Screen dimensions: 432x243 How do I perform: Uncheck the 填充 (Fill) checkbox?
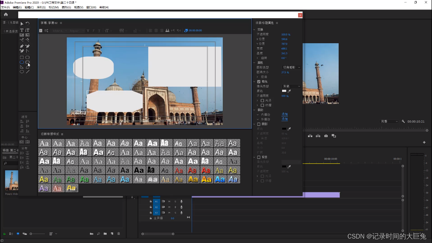[259, 82]
